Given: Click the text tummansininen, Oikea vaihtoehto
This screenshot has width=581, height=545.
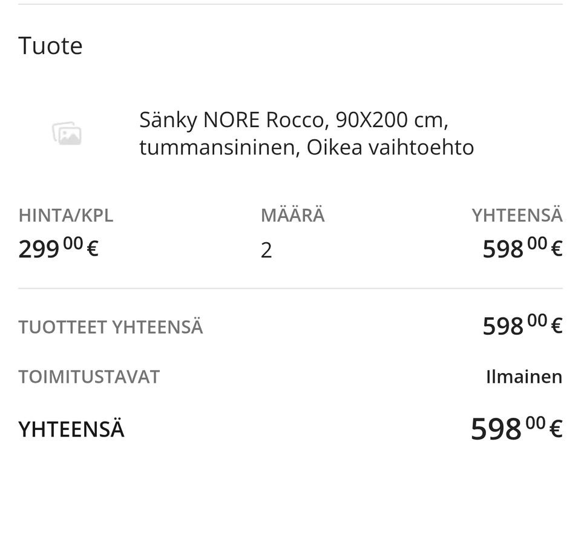Looking at the screenshot, I should click(x=306, y=147).
